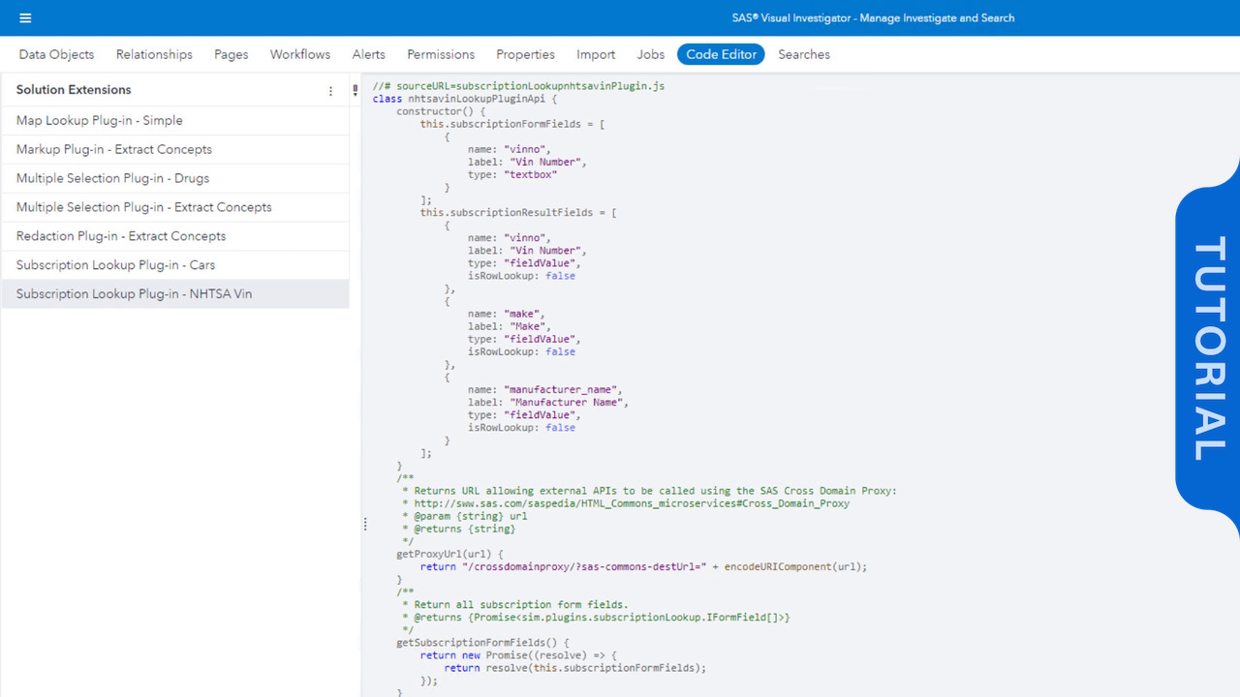This screenshot has height=697, width=1240.
Task: Select Redaction Plug-in - Extract Concepts
Action: tap(174, 236)
